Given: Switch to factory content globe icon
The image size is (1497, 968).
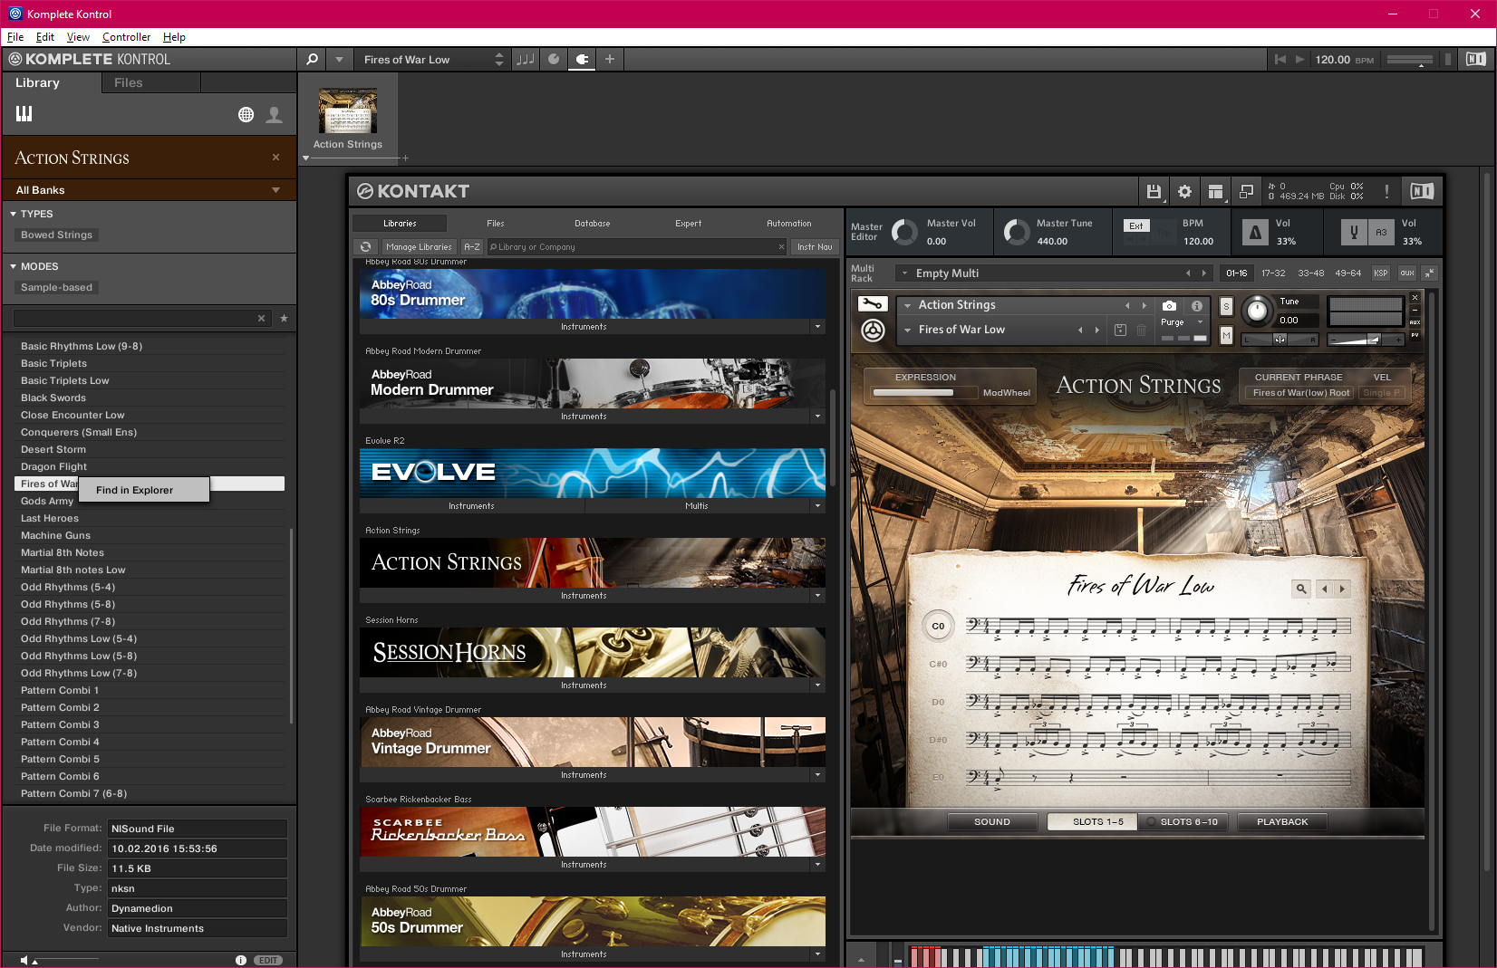Looking at the screenshot, I should click(246, 114).
